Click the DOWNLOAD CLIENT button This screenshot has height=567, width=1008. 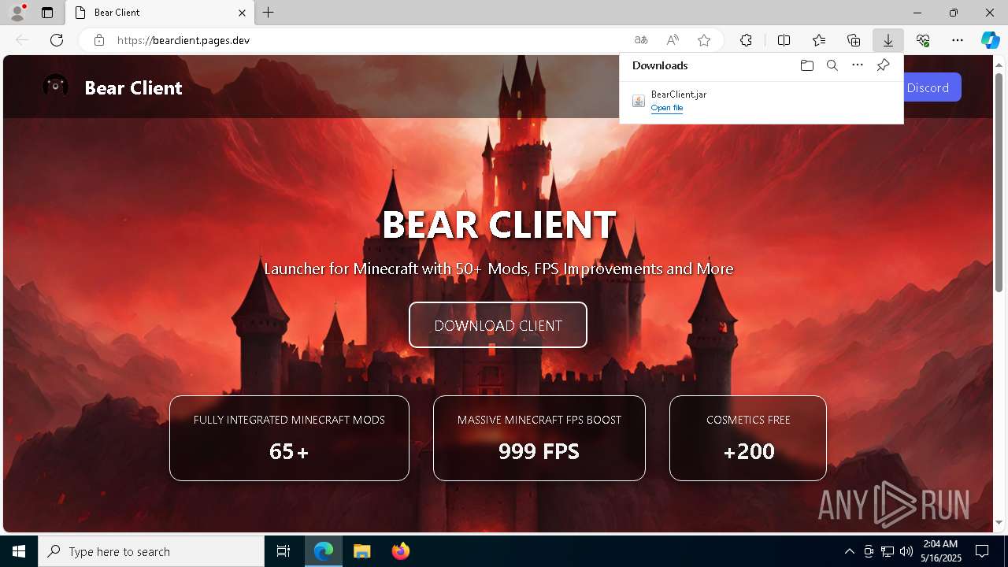(x=498, y=324)
